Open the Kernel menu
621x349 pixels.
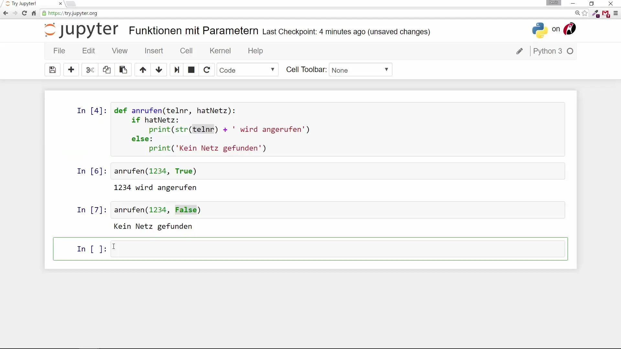[220, 51]
